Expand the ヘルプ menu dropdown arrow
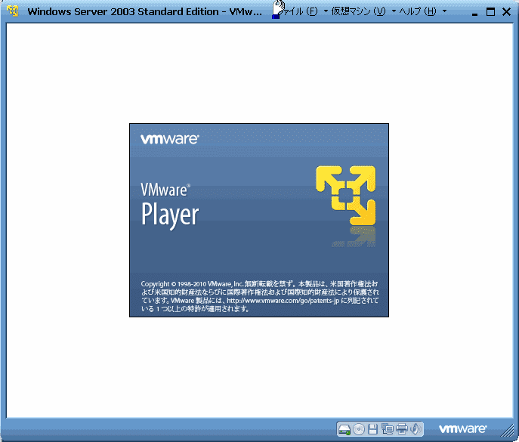Image resolution: width=519 pixels, height=442 pixels. [444, 11]
